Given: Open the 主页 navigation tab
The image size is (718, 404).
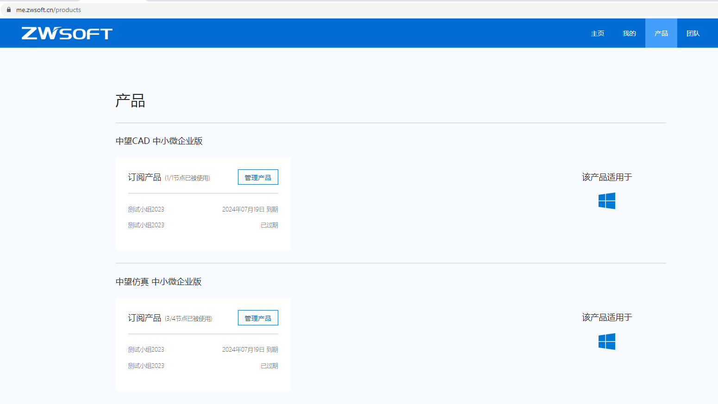Looking at the screenshot, I should 598,33.
